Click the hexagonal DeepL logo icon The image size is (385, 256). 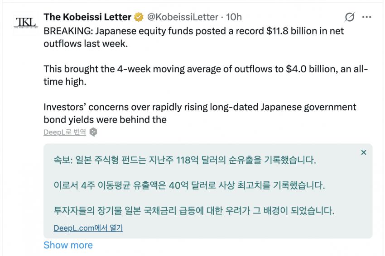coord(93,132)
